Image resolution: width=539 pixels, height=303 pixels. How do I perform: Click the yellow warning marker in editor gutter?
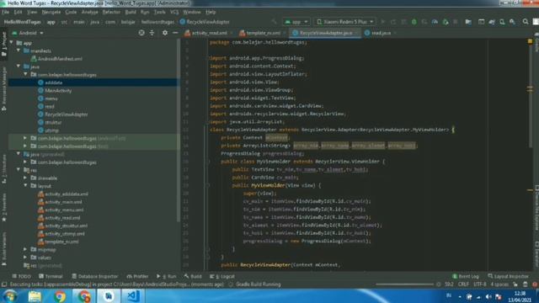[530, 41]
